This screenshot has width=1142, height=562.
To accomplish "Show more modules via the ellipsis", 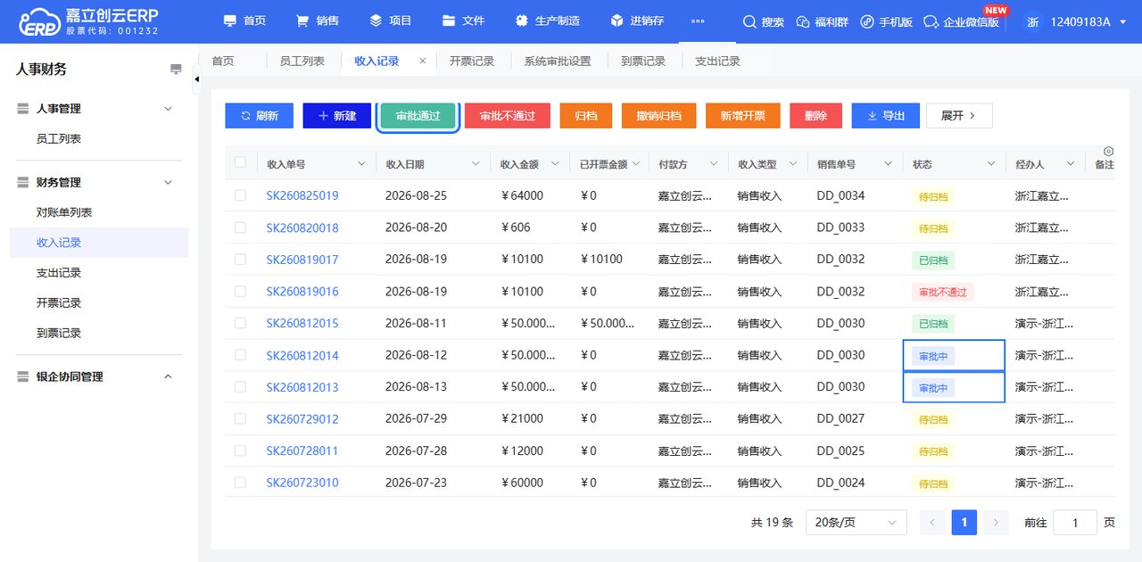I will [x=698, y=21].
